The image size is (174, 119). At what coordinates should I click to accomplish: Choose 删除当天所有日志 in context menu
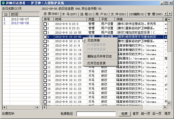coord(99,56)
